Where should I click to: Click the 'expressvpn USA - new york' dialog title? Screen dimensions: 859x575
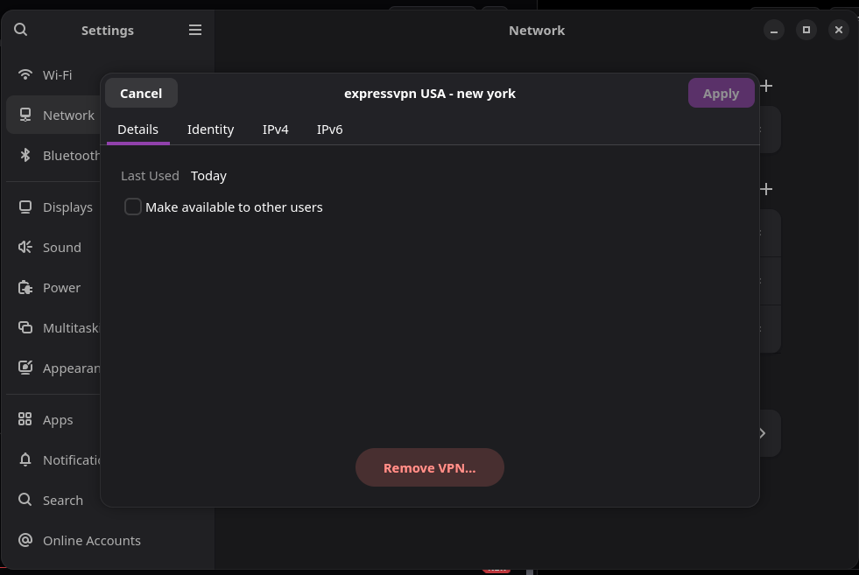coord(429,94)
